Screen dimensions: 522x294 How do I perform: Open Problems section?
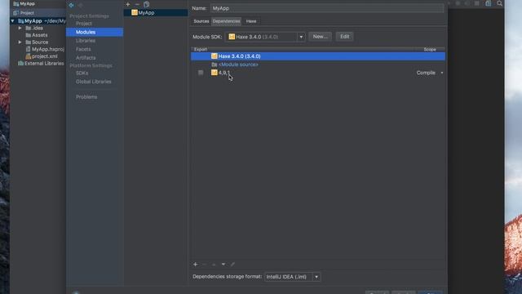(86, 97)
